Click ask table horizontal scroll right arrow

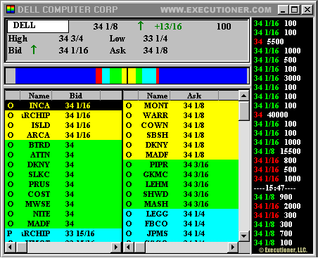point(233,247)
